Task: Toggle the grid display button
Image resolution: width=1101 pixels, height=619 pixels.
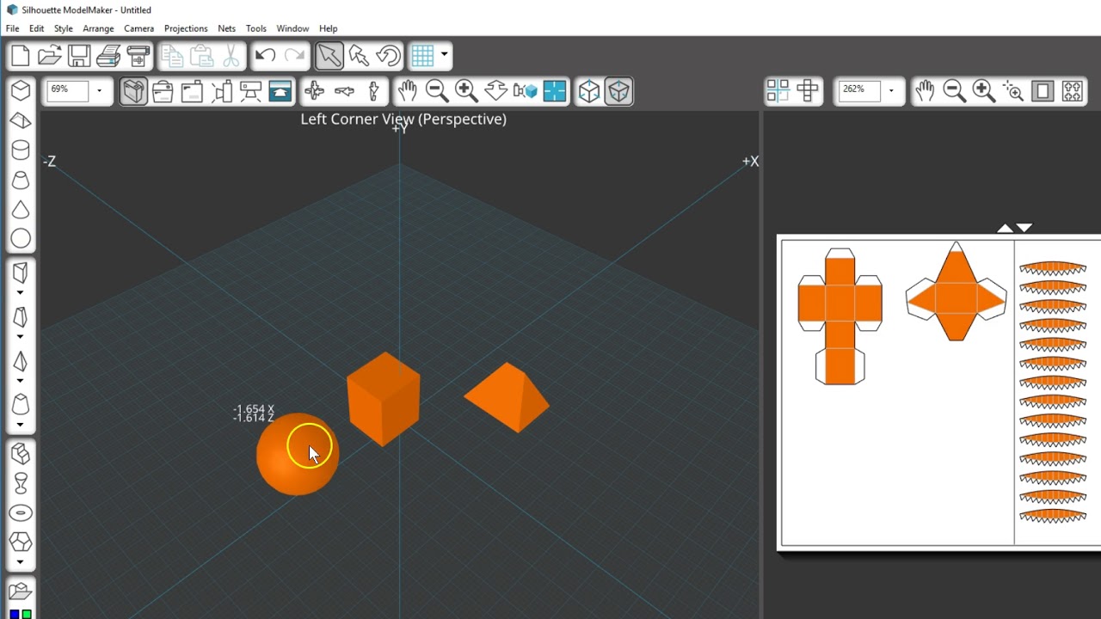Action: (x=422, y=56)
